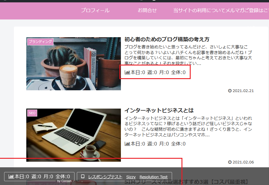
Task: Click 月:0 under the 初心者 article
Action: pos(164,73)
